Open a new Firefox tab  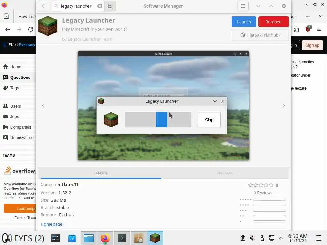[308, 16]
